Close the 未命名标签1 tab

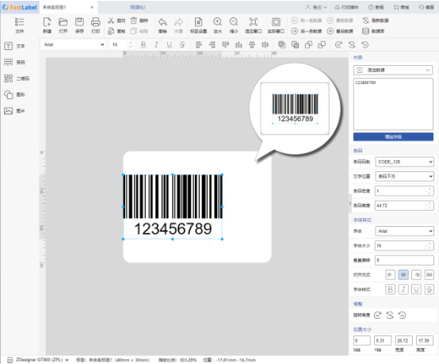pos(92,7)
